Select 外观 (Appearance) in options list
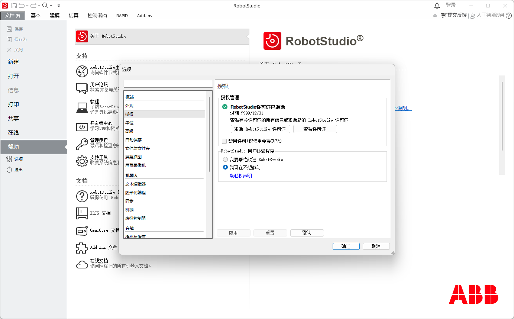The height and width of the screenshot is (319, 514). tap(164, 106)
